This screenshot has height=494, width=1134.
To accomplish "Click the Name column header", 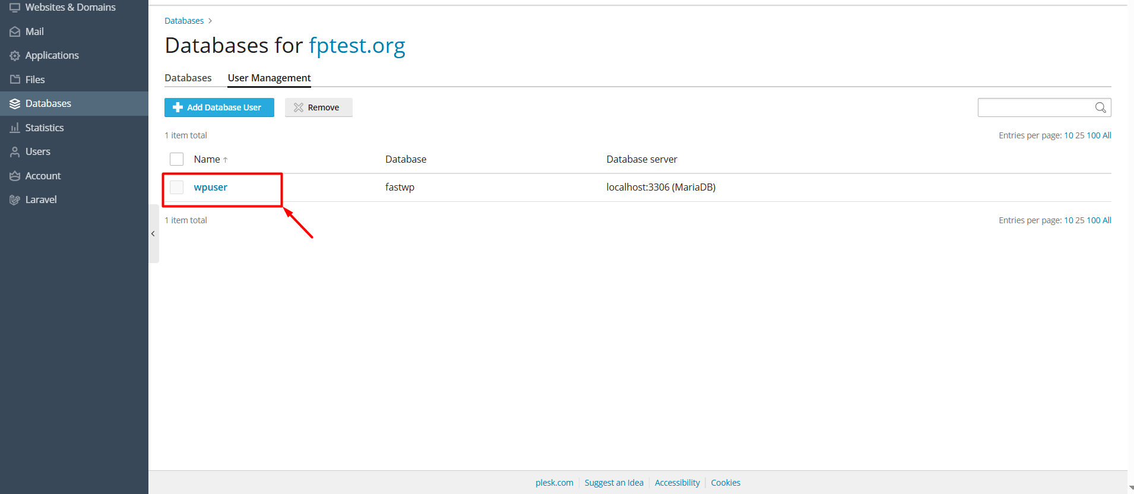I will [207, 159].
